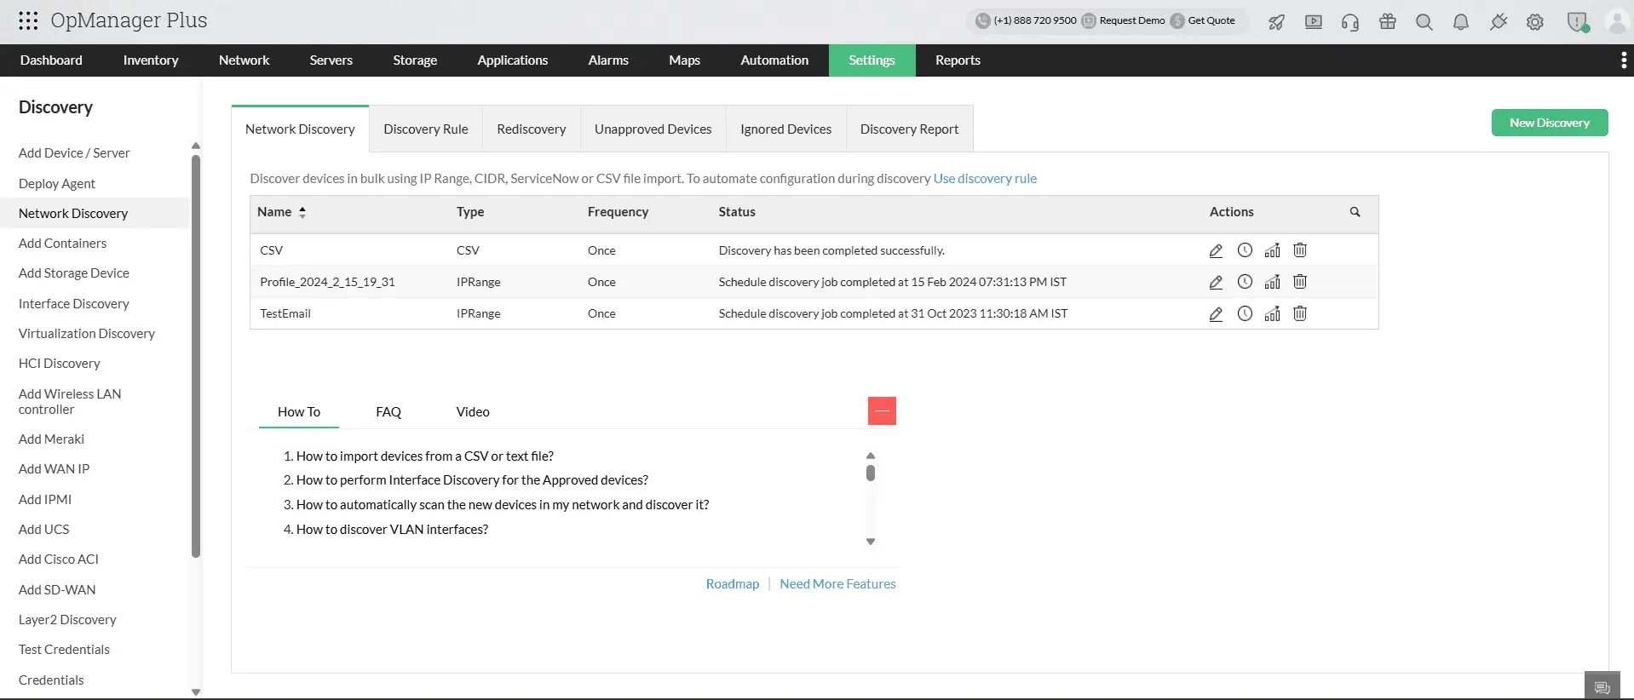Click the rocket quick-start icon

[1276, 22]
